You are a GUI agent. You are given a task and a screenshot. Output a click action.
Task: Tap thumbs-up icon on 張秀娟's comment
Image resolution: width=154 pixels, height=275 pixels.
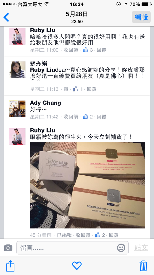76,89
